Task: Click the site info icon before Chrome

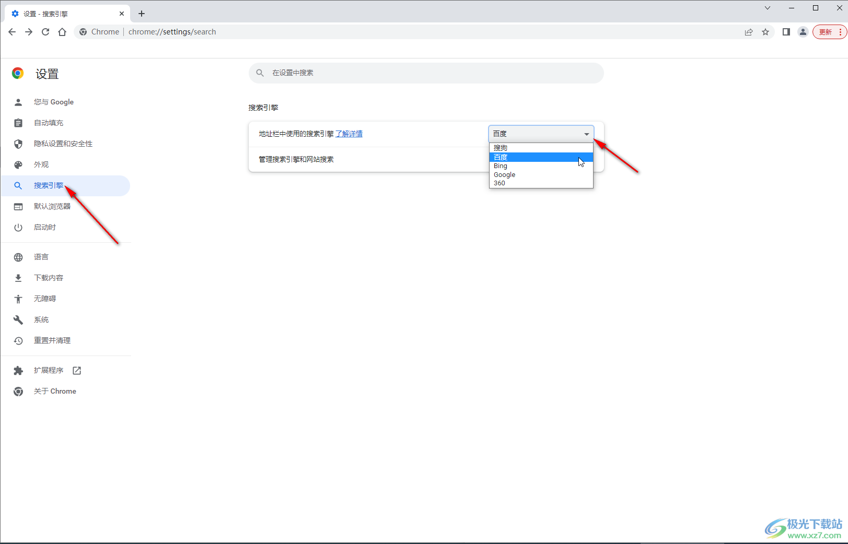Action: tap(83, 32)
